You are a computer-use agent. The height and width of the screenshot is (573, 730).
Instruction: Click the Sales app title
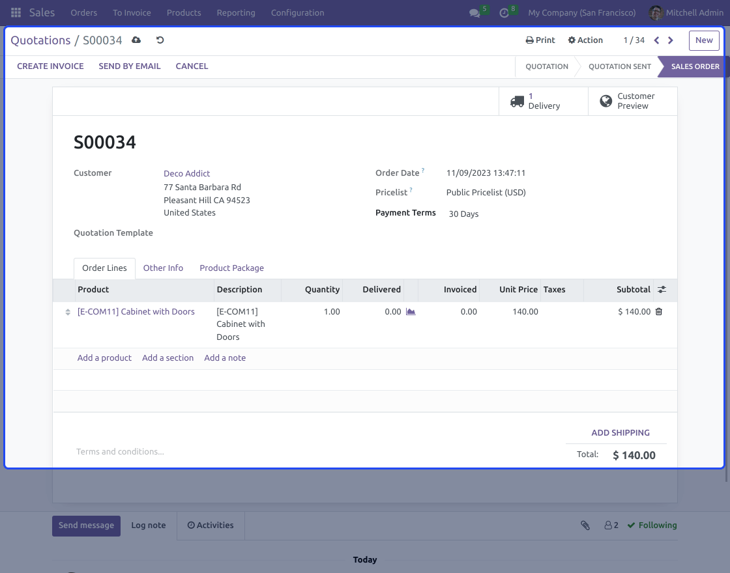pos(42,13)
